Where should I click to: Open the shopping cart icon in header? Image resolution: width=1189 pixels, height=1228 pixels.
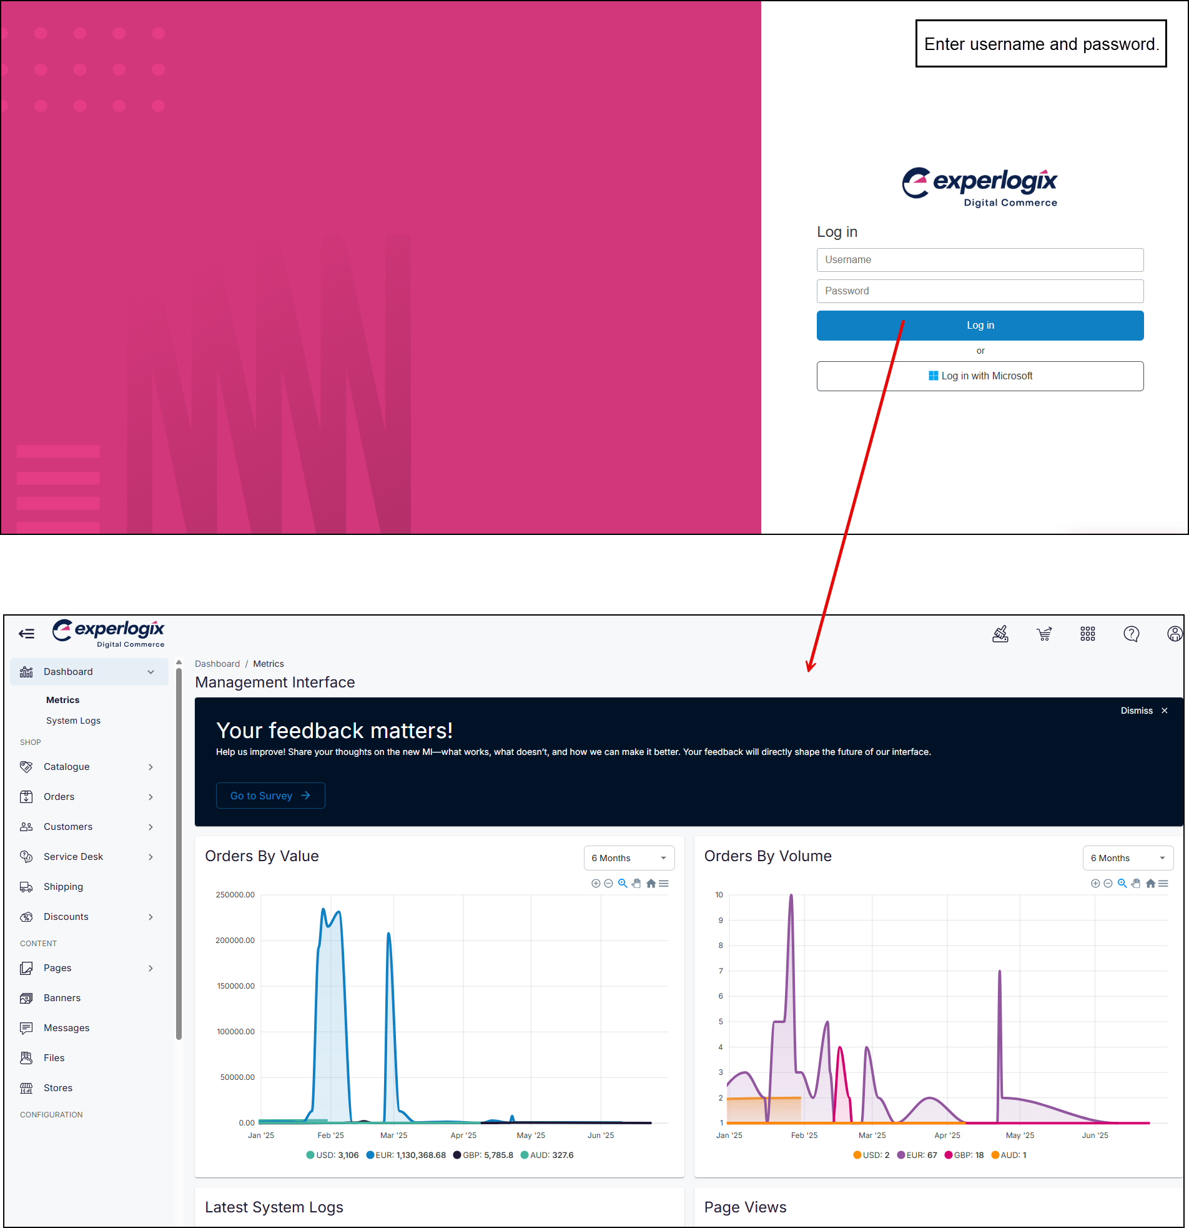(x=1043, y=634)
